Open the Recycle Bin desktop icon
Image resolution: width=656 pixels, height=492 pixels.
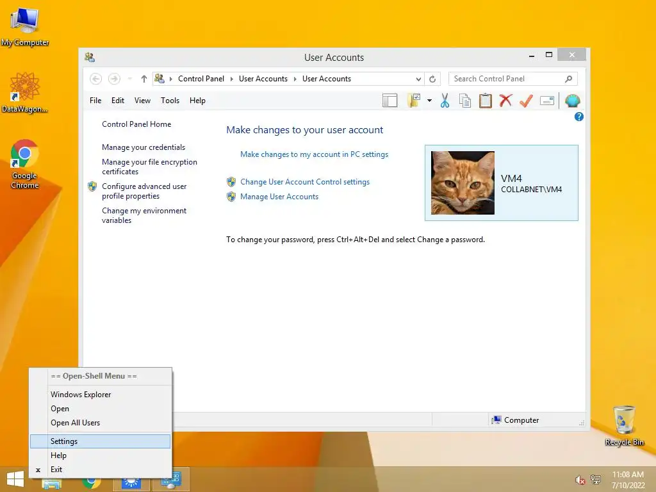tap(624, 426)
